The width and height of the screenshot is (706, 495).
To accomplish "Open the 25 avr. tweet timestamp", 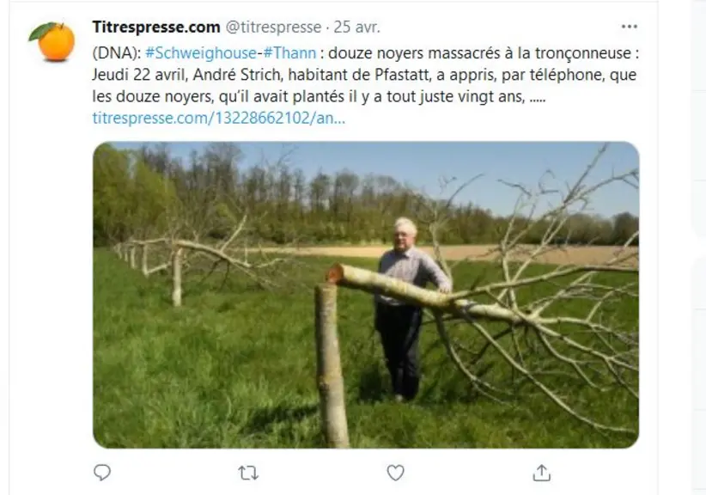I will [357, 27].
